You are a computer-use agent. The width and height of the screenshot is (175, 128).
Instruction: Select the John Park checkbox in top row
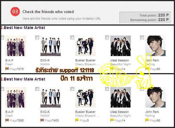point(142,38)
